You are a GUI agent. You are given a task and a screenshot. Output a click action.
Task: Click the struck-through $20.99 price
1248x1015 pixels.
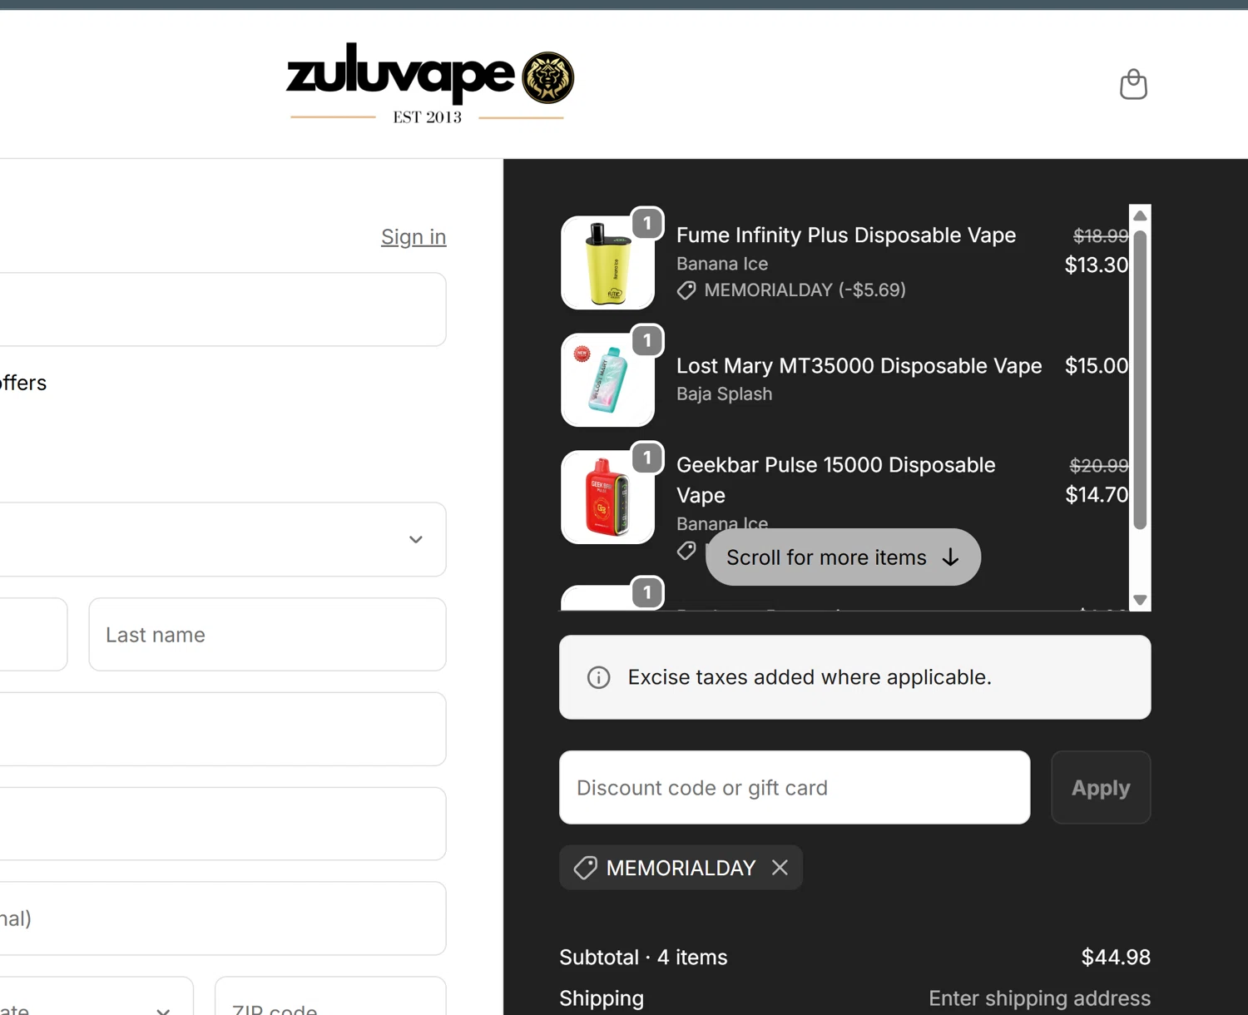(1099, 466)
